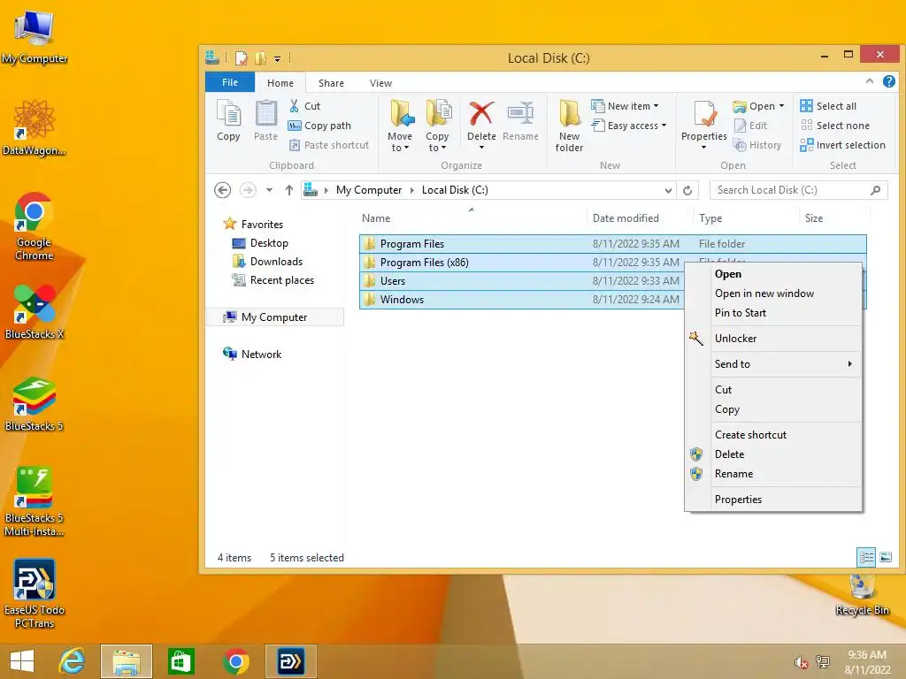Viewport: 906px width, 679px height.
Task: Sort by the Date modified column
Action: [x=641, y=218]
